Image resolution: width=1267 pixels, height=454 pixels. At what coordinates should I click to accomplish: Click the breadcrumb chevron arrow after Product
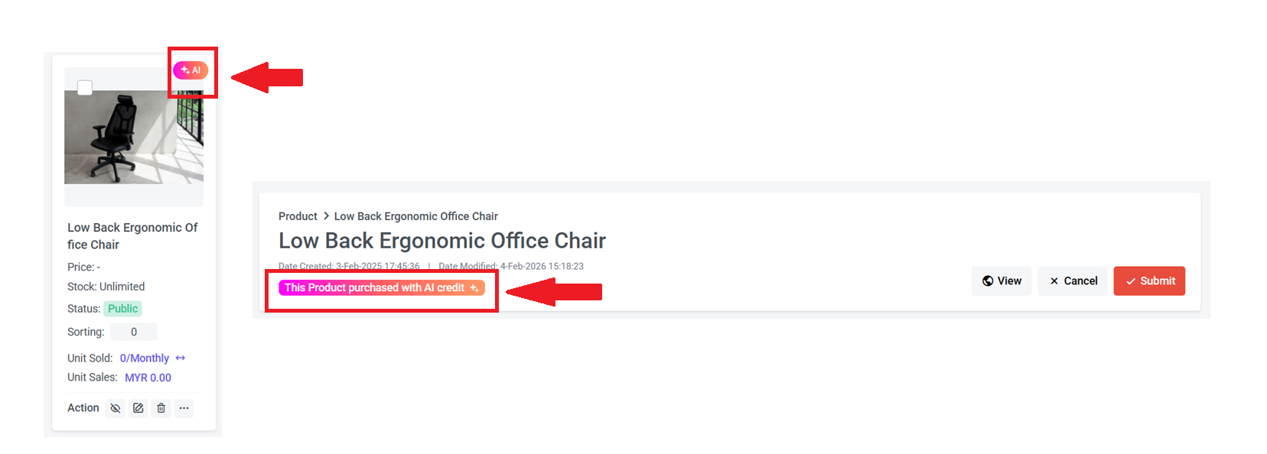326,216
